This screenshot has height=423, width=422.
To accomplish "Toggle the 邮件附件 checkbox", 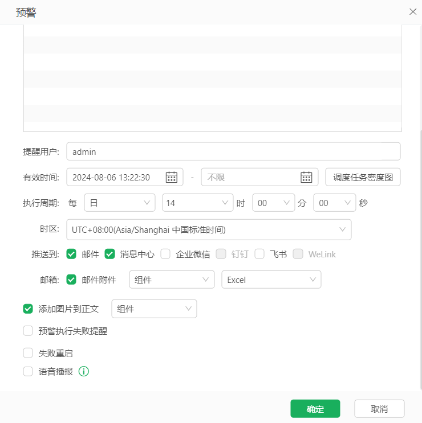I will coord(71,280).
